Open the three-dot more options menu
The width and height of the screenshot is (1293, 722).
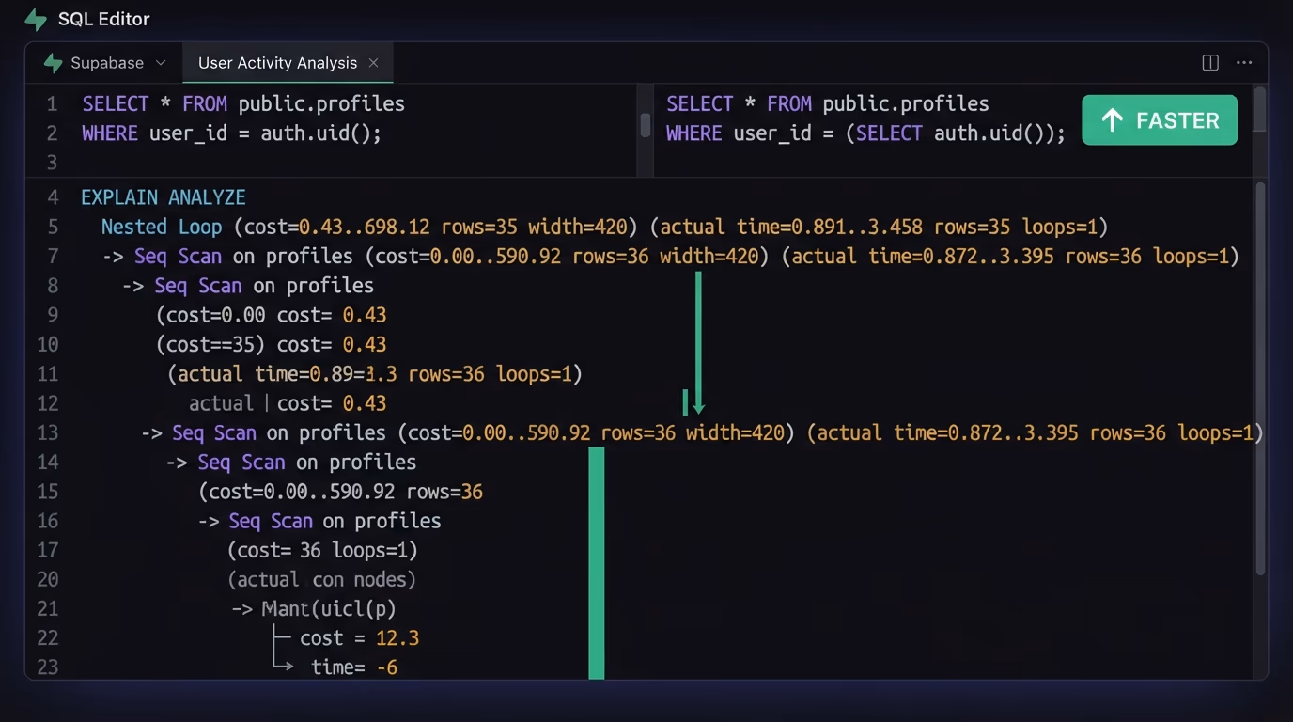coord(1244,63)
